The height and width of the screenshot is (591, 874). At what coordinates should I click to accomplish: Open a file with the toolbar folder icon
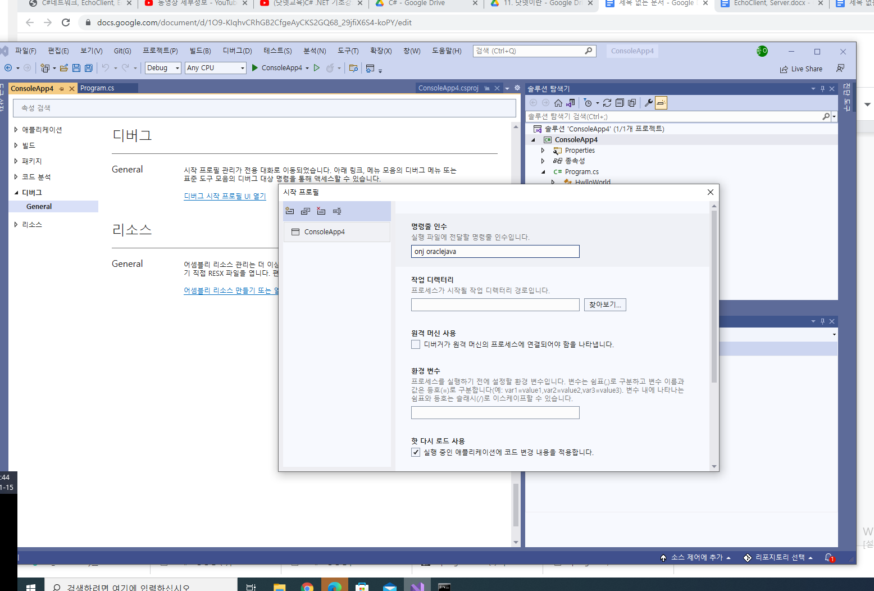[64, 68]
